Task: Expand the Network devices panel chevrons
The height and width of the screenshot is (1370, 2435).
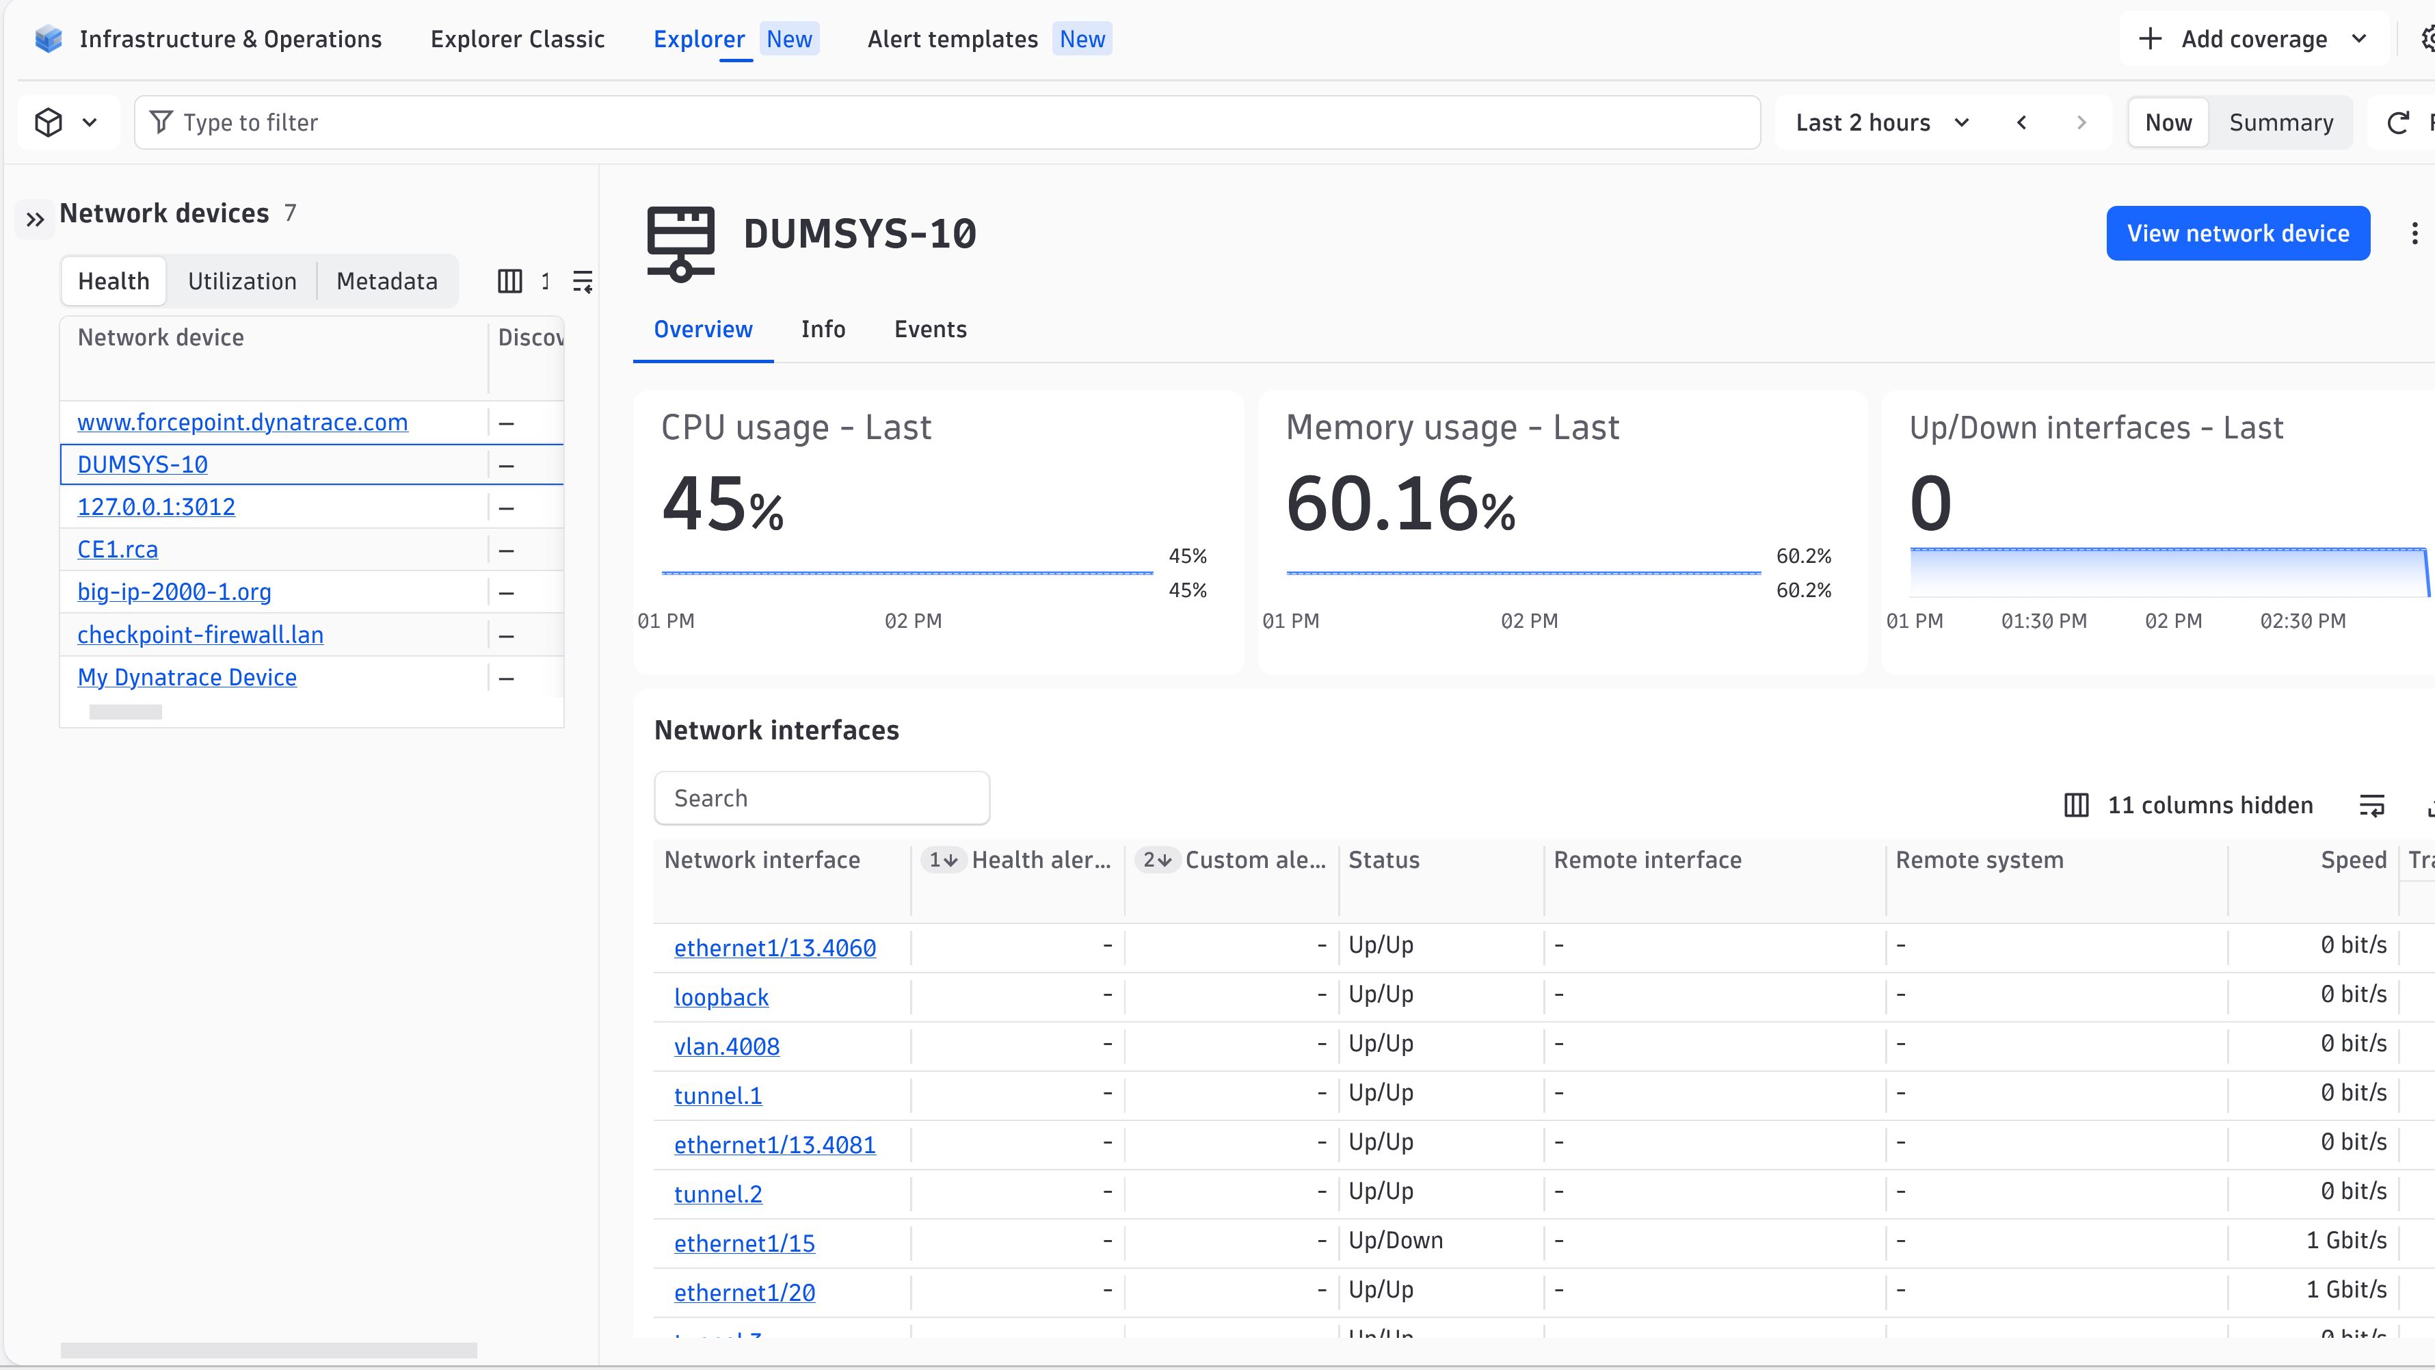Action: click(35, 220)
